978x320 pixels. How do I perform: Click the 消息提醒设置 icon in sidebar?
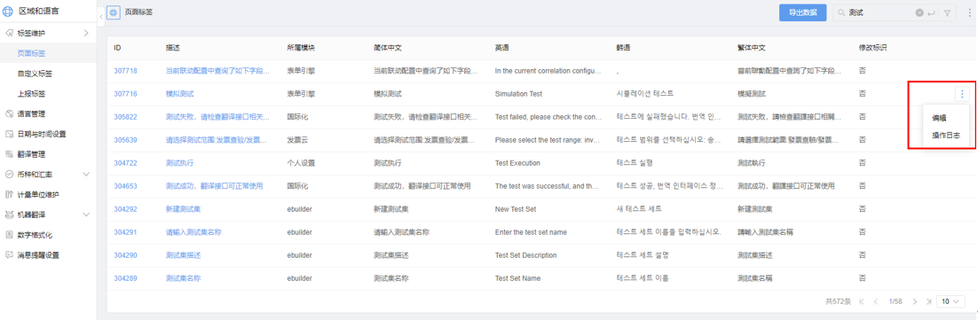pyautogui.click(x=9, y=254)
